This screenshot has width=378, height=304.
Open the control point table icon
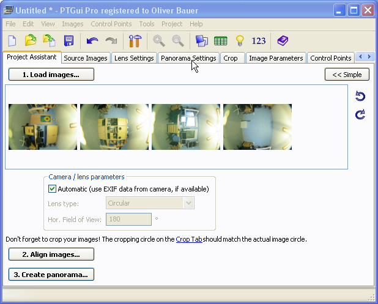[221, 41]
